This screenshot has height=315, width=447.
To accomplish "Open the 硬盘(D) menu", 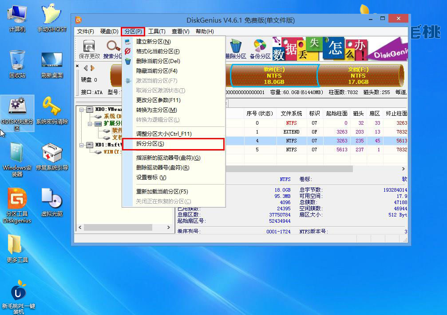I will pyautogui.click(x=109, y=31).
